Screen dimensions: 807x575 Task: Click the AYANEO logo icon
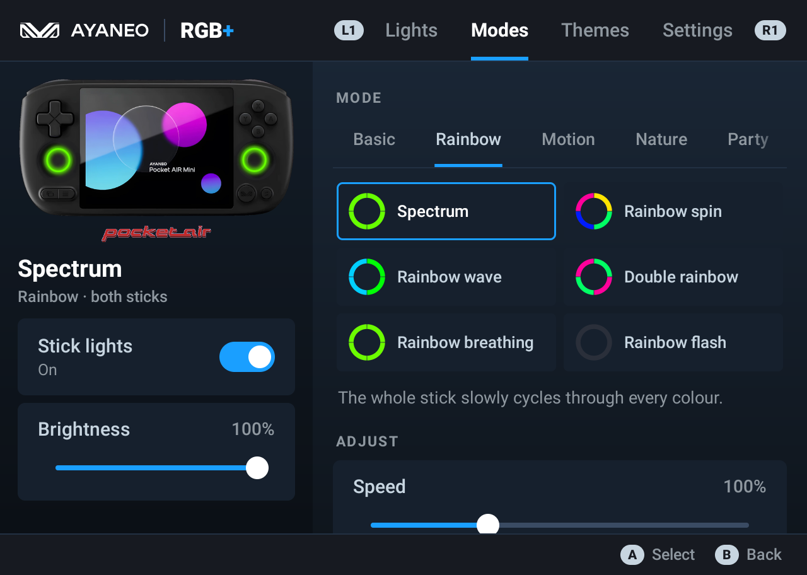pyautogui.click(x=40, y=30)
